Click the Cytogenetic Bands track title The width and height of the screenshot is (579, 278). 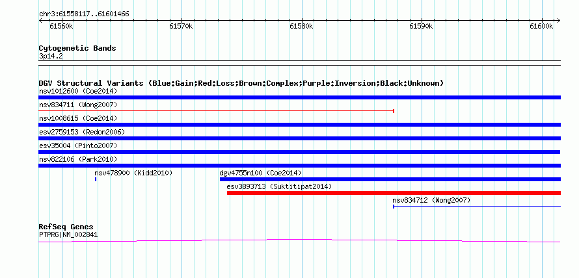(77, 48)
